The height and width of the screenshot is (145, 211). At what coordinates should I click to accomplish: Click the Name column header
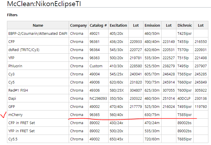(x=38, y=25)
